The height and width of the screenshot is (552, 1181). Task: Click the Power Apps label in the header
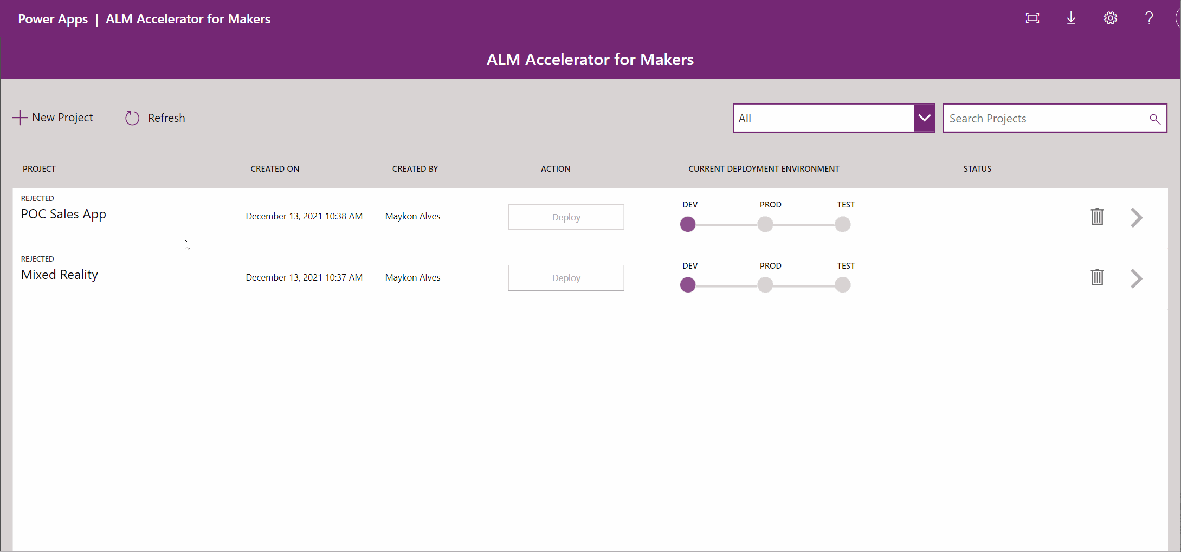click(53, 18)
